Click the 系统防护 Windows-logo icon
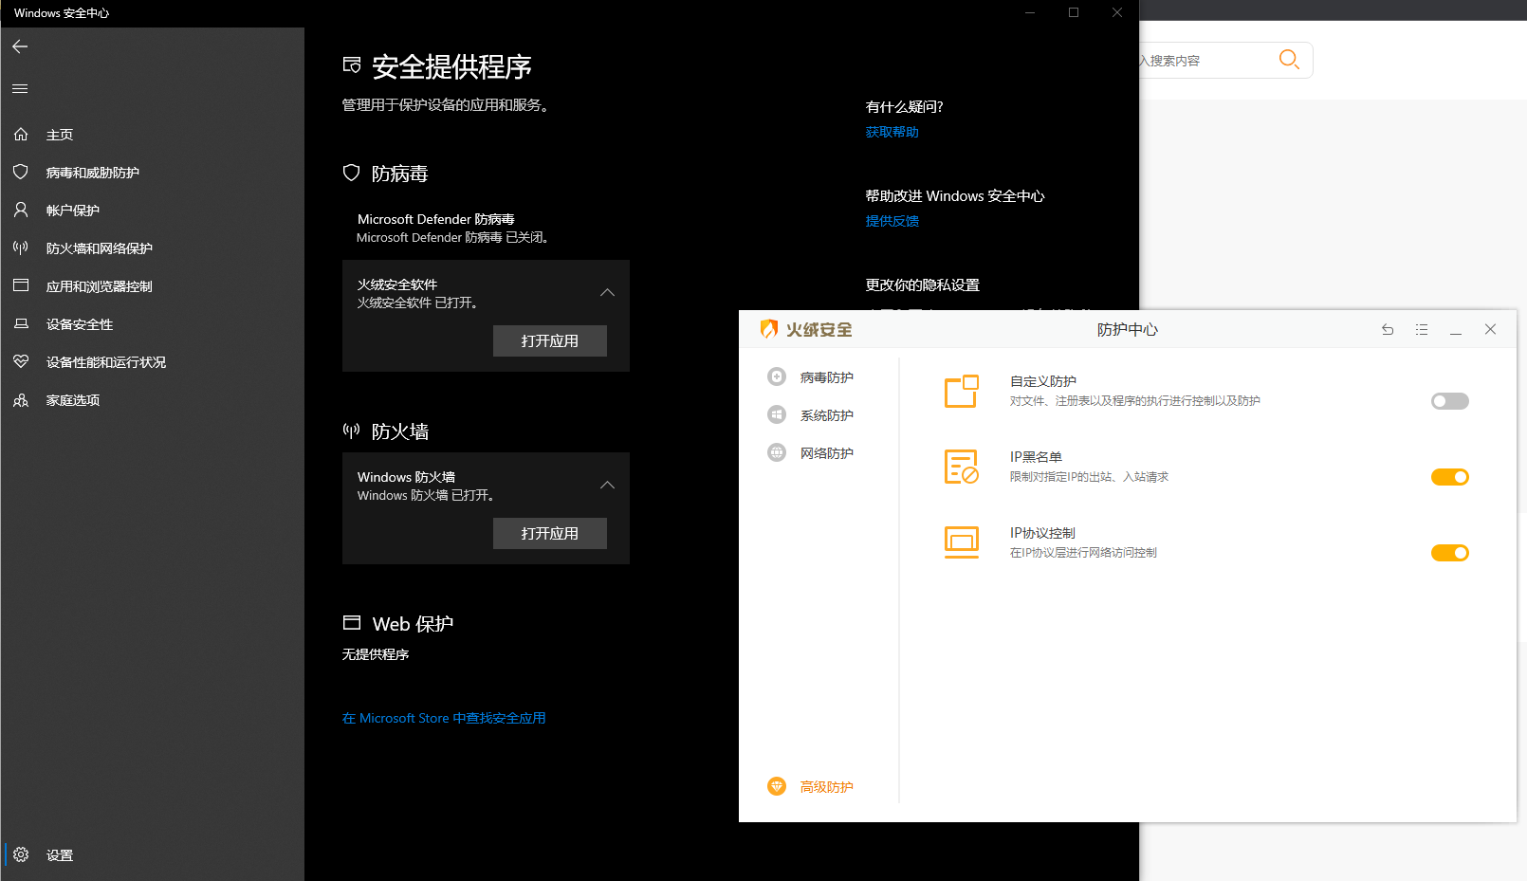 point(777,415)
